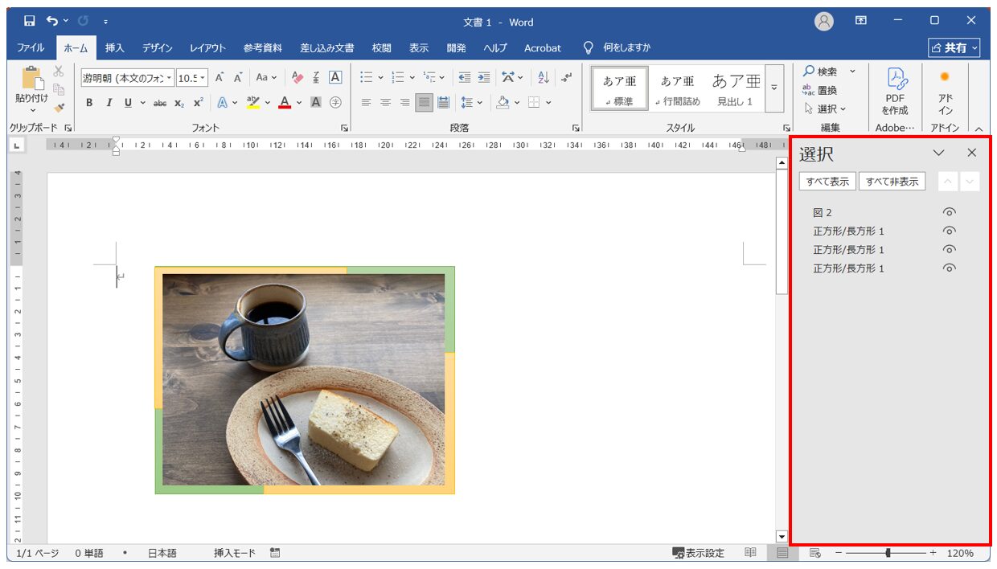Switch to the 挿入 ribbon tab
The width and height of the screenshot is (997, 569).
coord(115,48)
